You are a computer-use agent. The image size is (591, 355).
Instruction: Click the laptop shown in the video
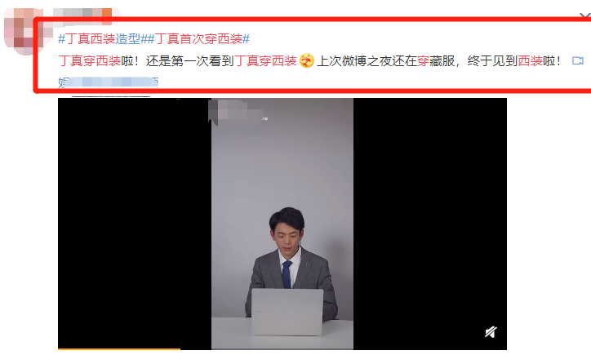point(287,312)
